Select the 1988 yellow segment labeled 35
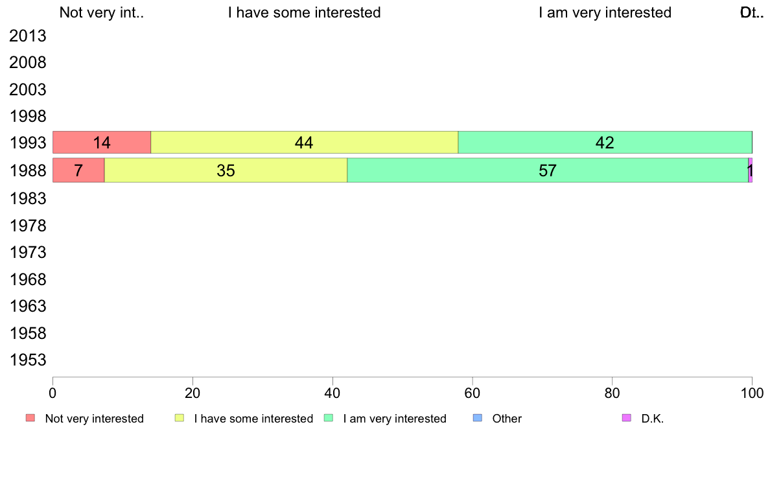Viewport: 770px width, 477px height. pos(226,170)
